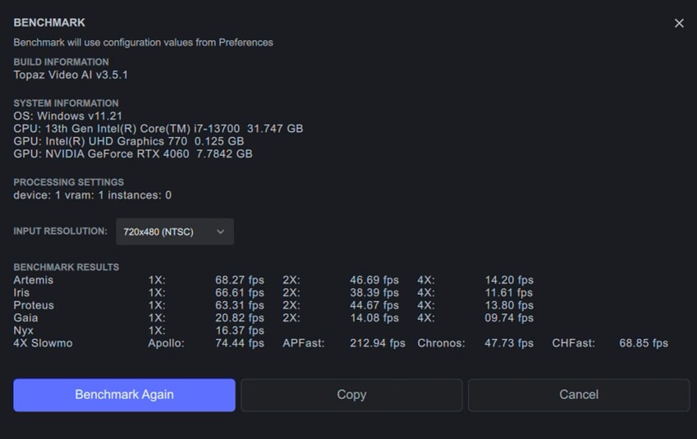
Task: Click the 'Apollo:' label
Action: click(x=167, y=343)
